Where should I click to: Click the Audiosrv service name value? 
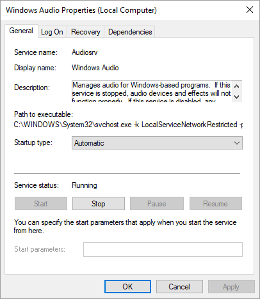pyautogui.click(x=85, y=52)
